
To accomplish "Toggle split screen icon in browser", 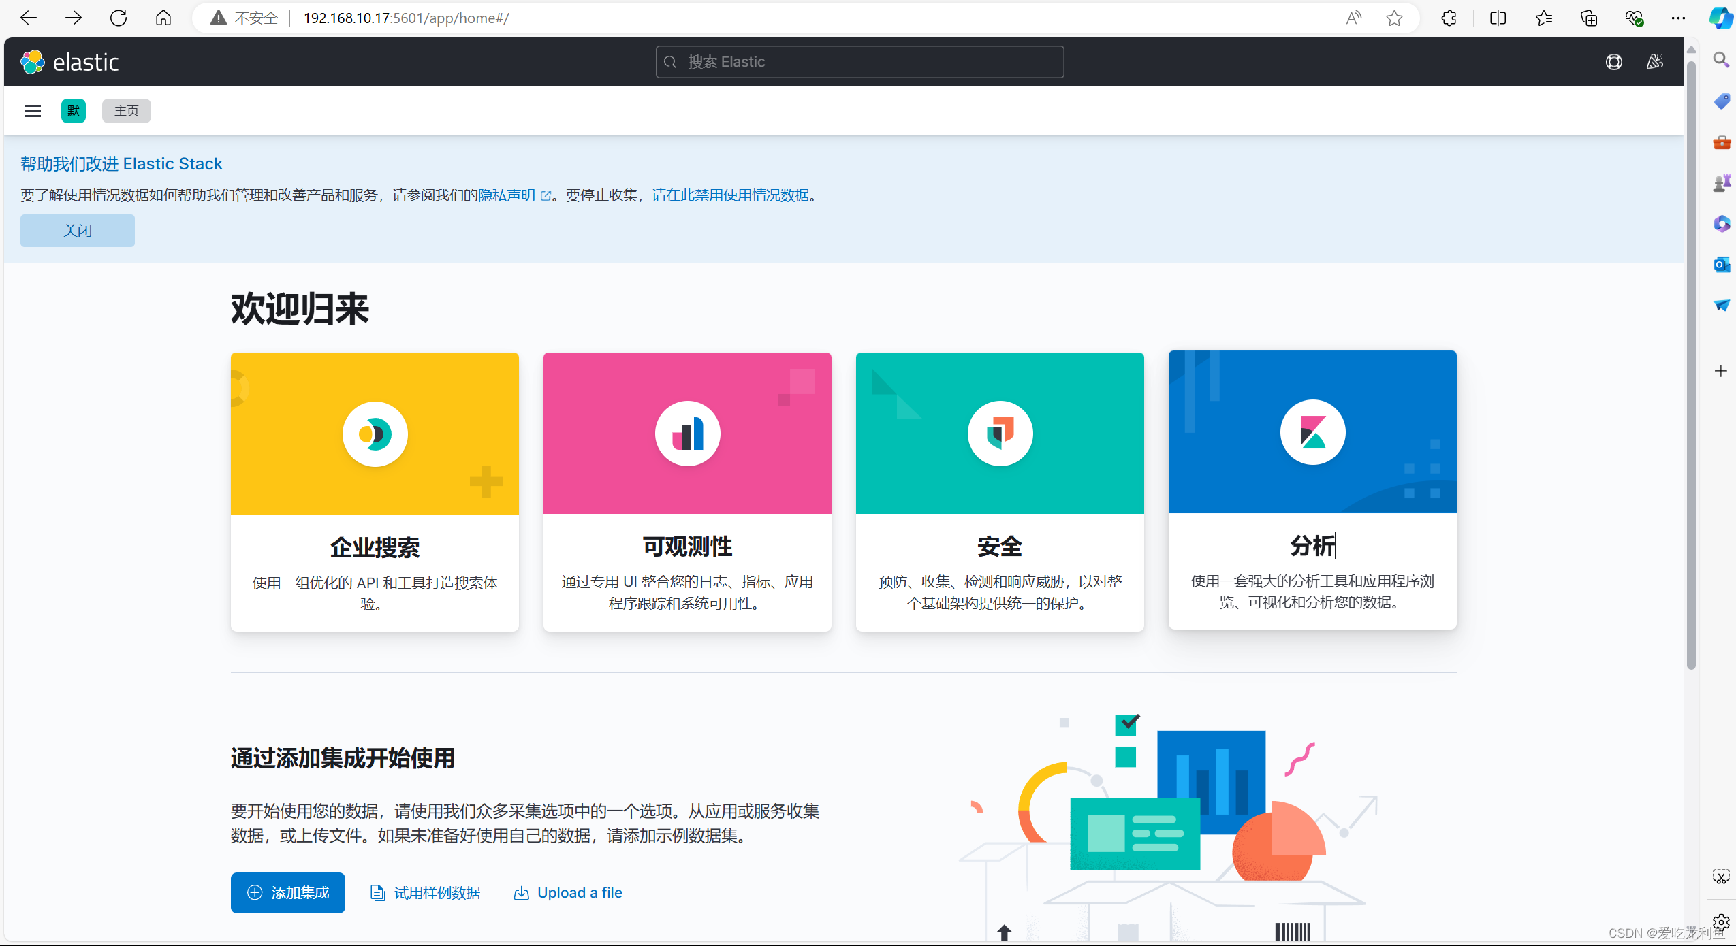I will click(x=1498, y=18).
